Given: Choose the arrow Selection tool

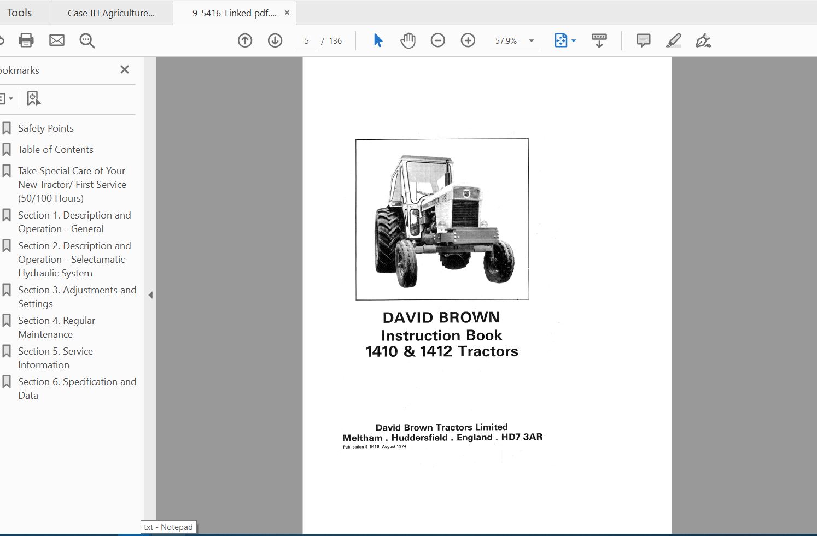Looking at the screenshot, I should pos(378,40).
